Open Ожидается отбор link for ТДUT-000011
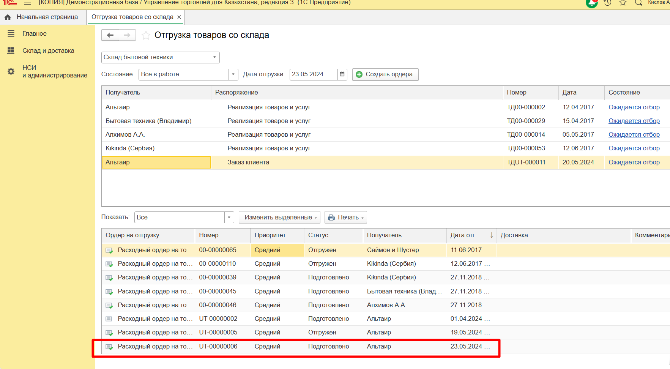The height and width of the screenshot is (369, 670). coord(634,162)
